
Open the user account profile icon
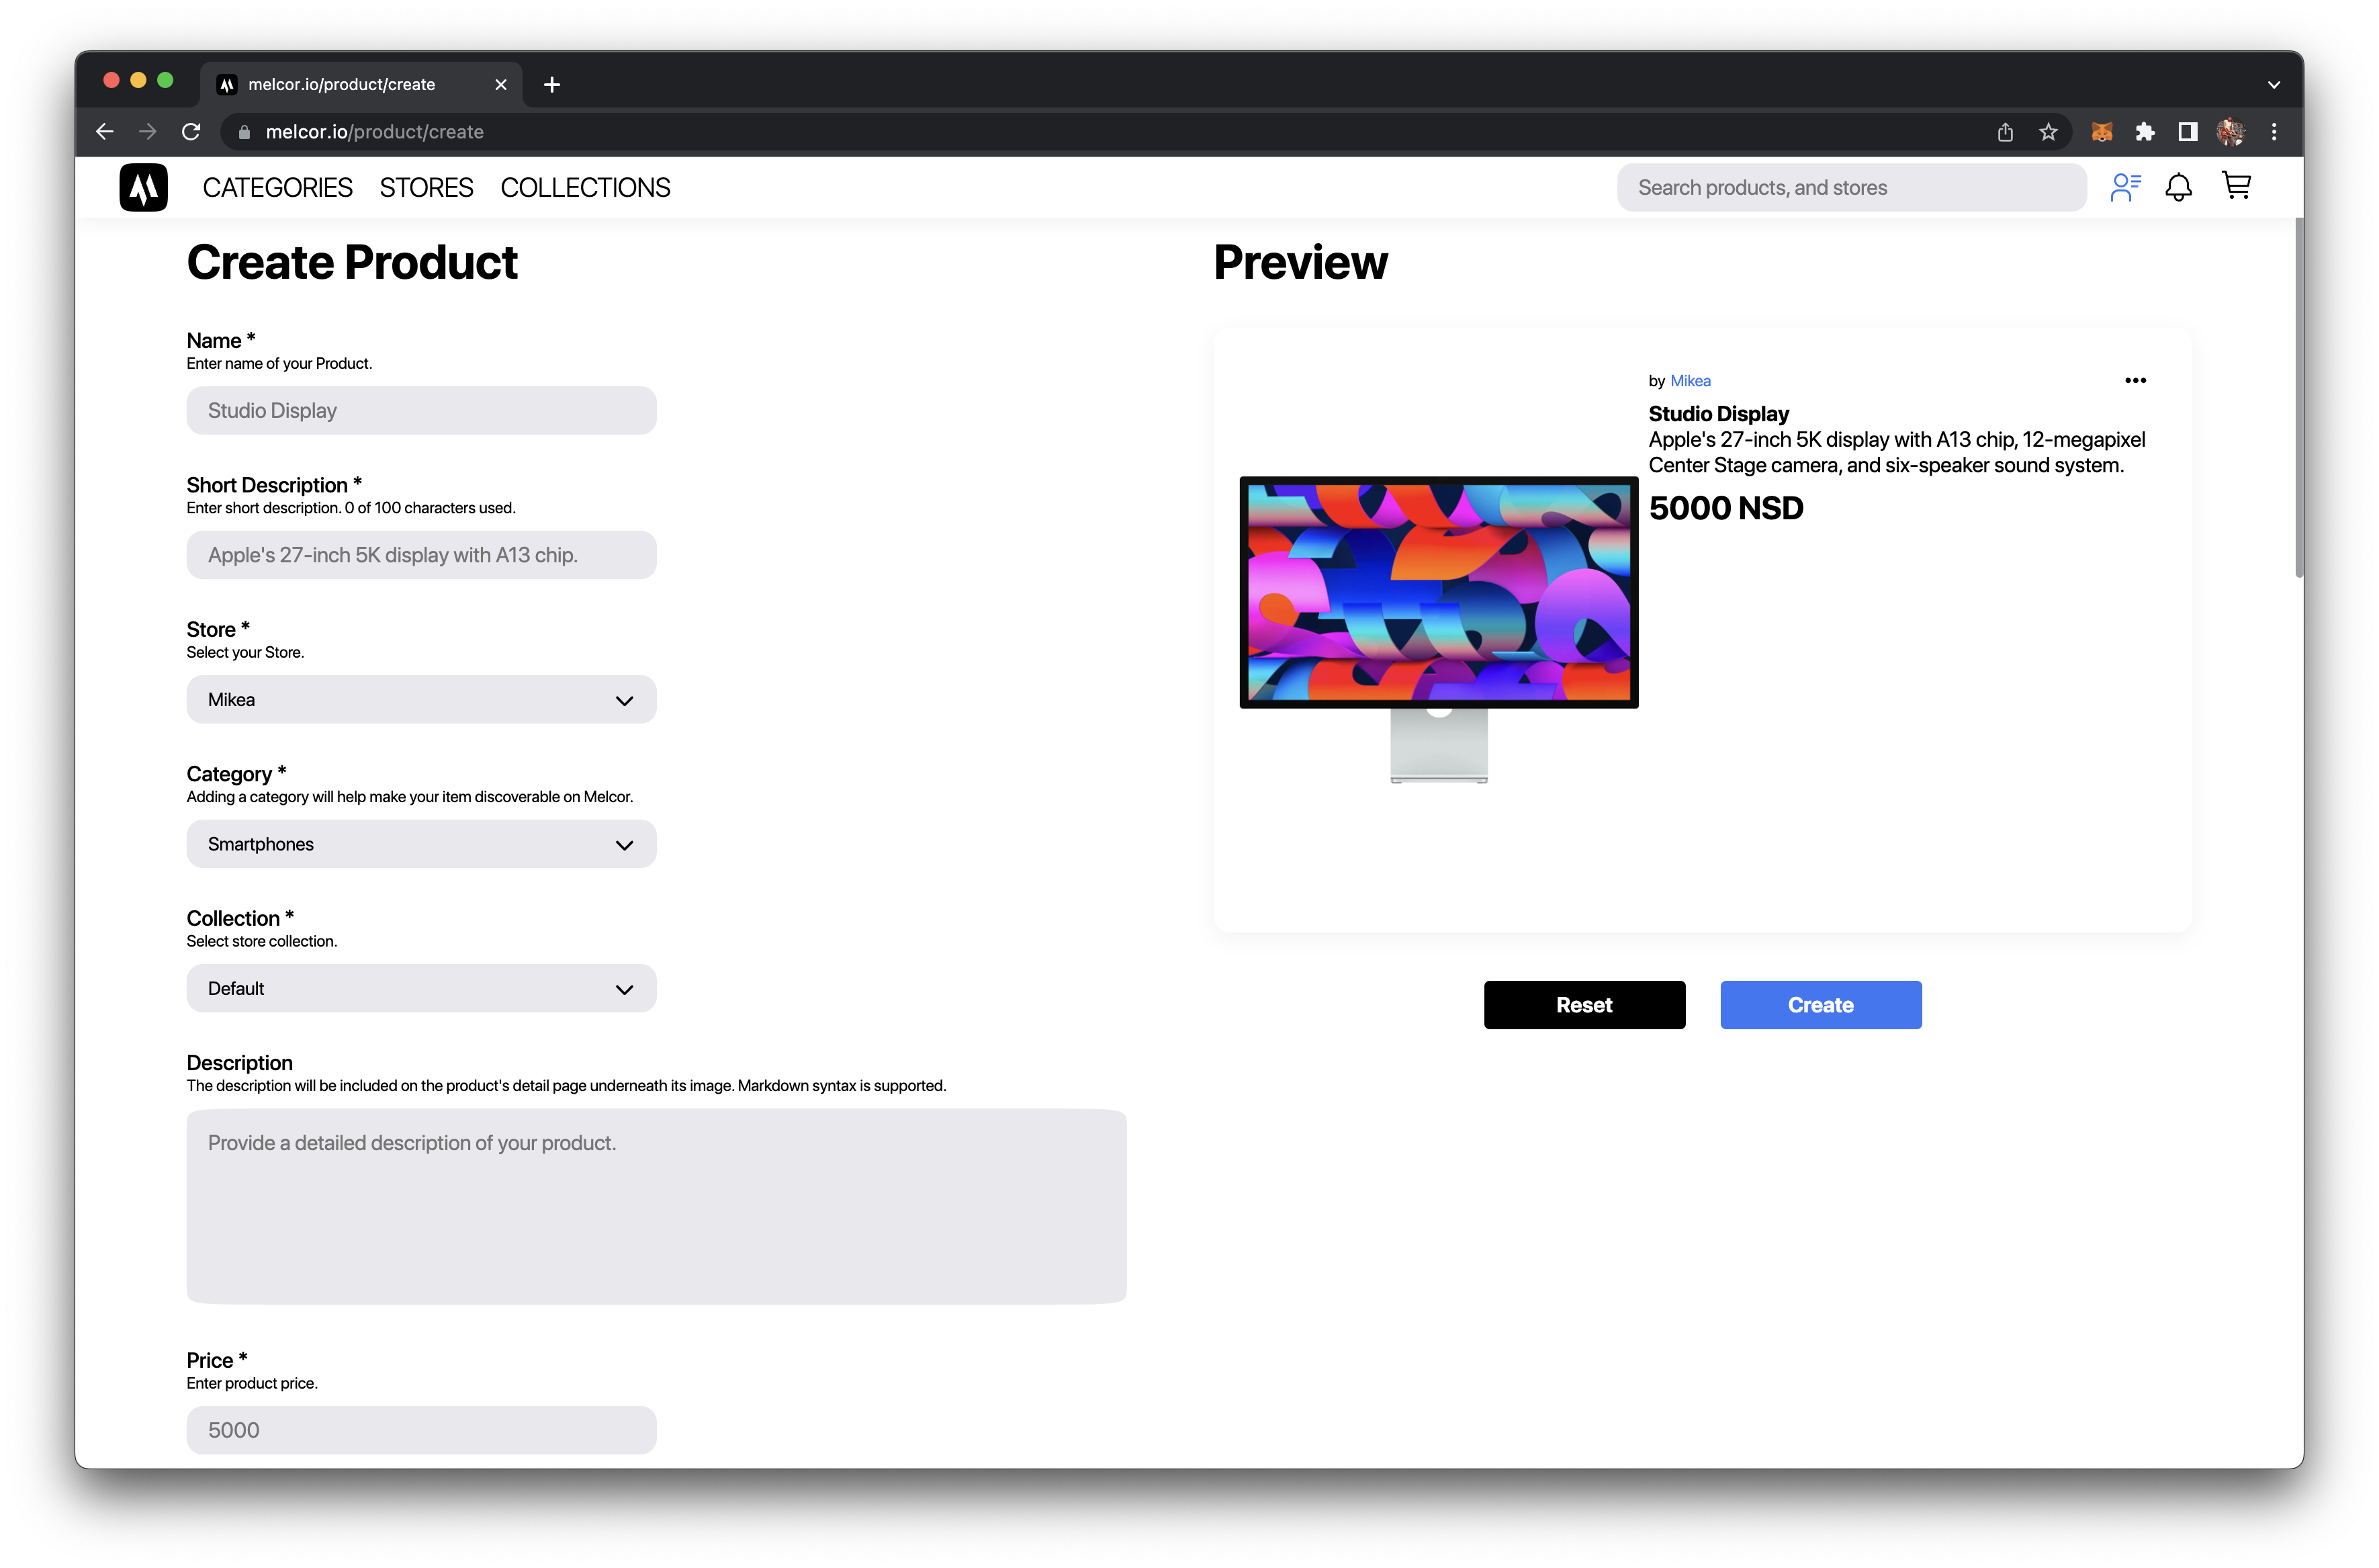pos(2125,187)
